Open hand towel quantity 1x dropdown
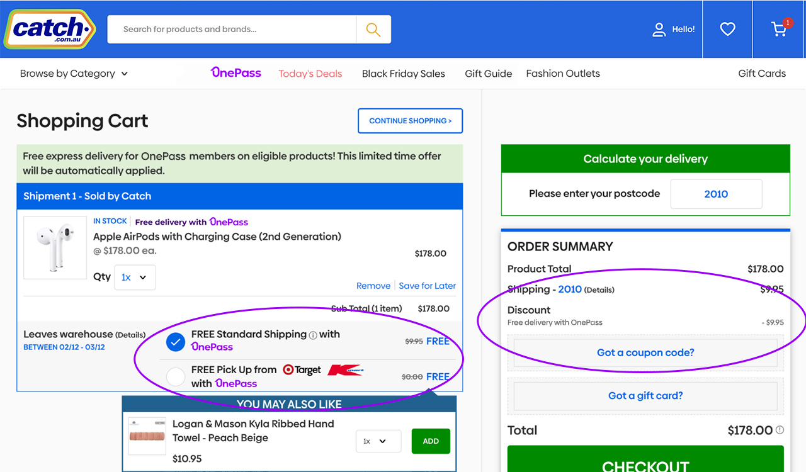Screen dimensions: 806x472 click(x=378, y=441)
